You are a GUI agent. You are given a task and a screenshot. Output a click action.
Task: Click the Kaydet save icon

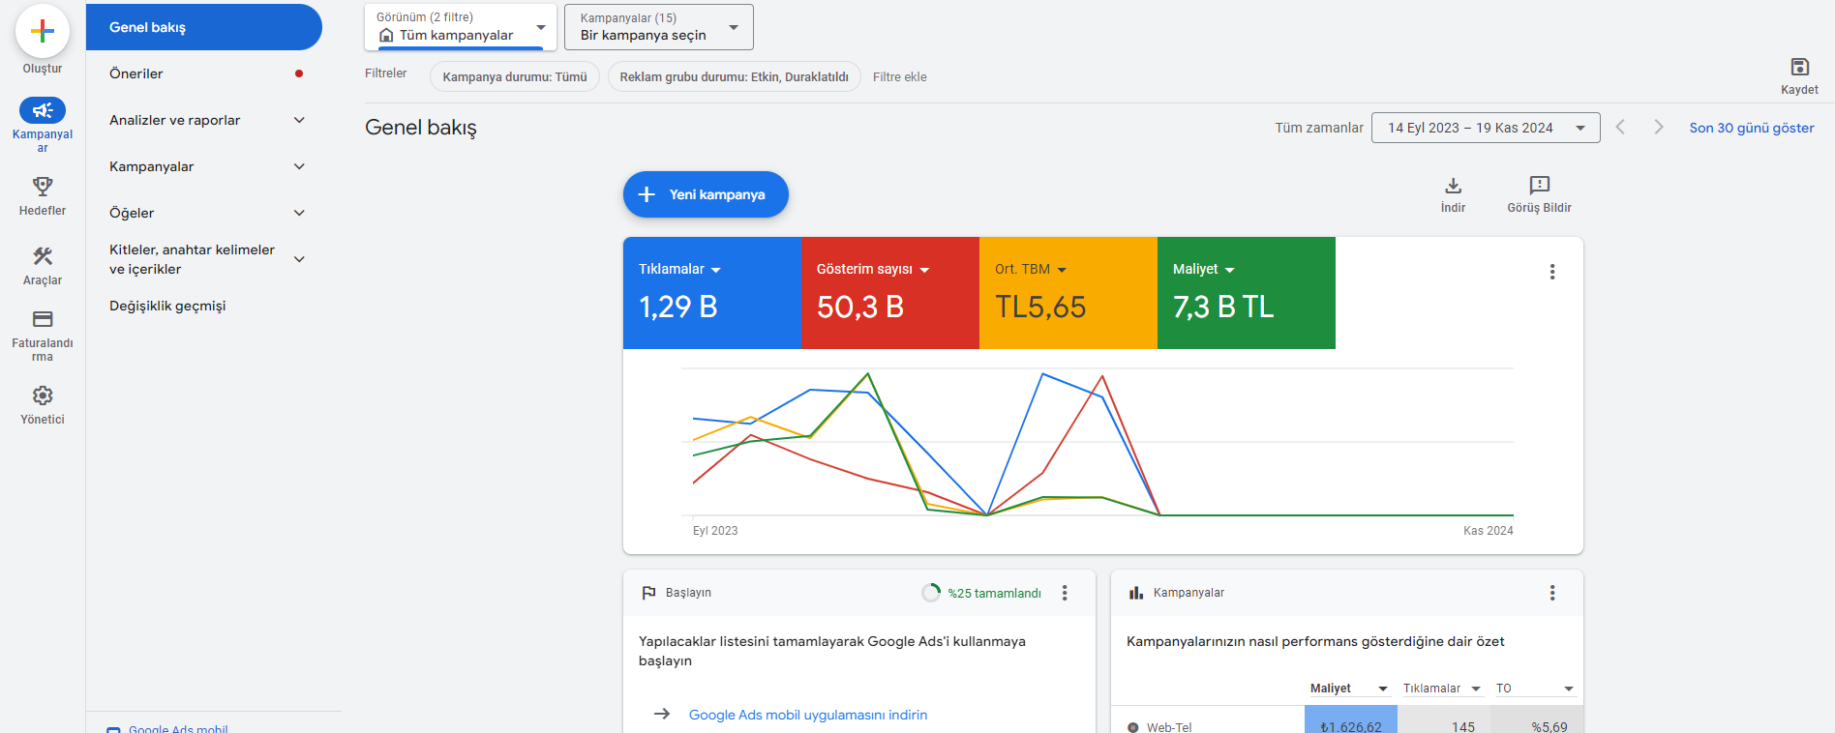tap(1800, 67)
